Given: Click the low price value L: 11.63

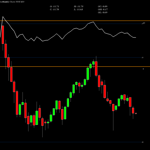Looking at the screenshot, I should (x=79, y=10).
